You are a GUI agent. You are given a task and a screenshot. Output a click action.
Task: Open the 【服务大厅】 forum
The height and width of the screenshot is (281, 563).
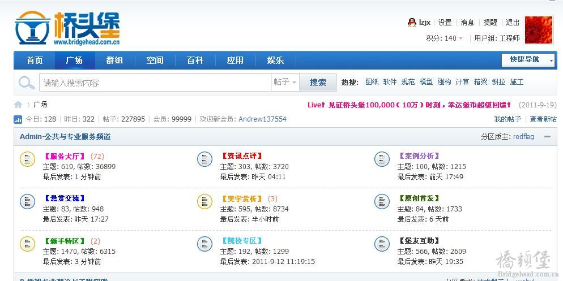(65, 156)
